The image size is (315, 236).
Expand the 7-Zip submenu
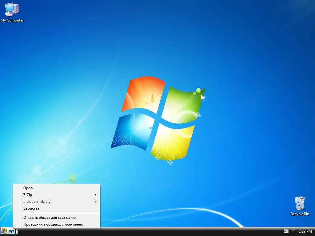click(57, 195)
